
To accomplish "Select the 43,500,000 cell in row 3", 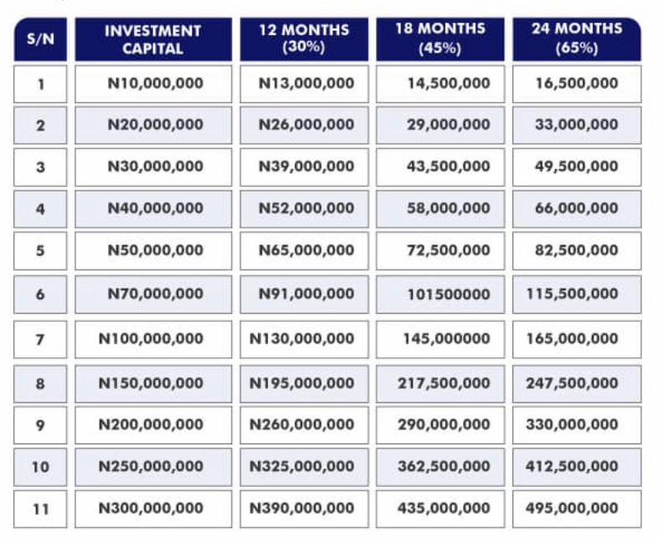I will pyautogui.click(x=440, y=167).
